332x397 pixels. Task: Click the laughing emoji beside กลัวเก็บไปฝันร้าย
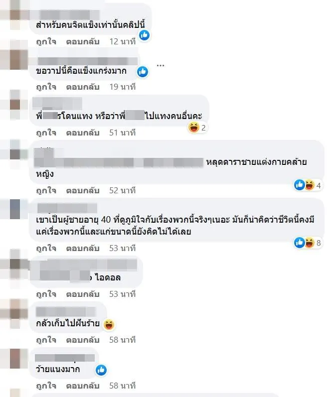109,324
